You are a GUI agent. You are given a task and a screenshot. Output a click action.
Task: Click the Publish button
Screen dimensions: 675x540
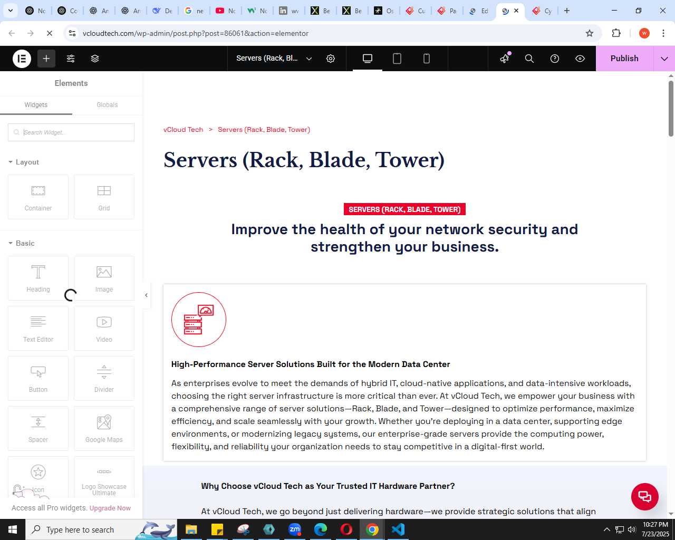click(624, 59)
